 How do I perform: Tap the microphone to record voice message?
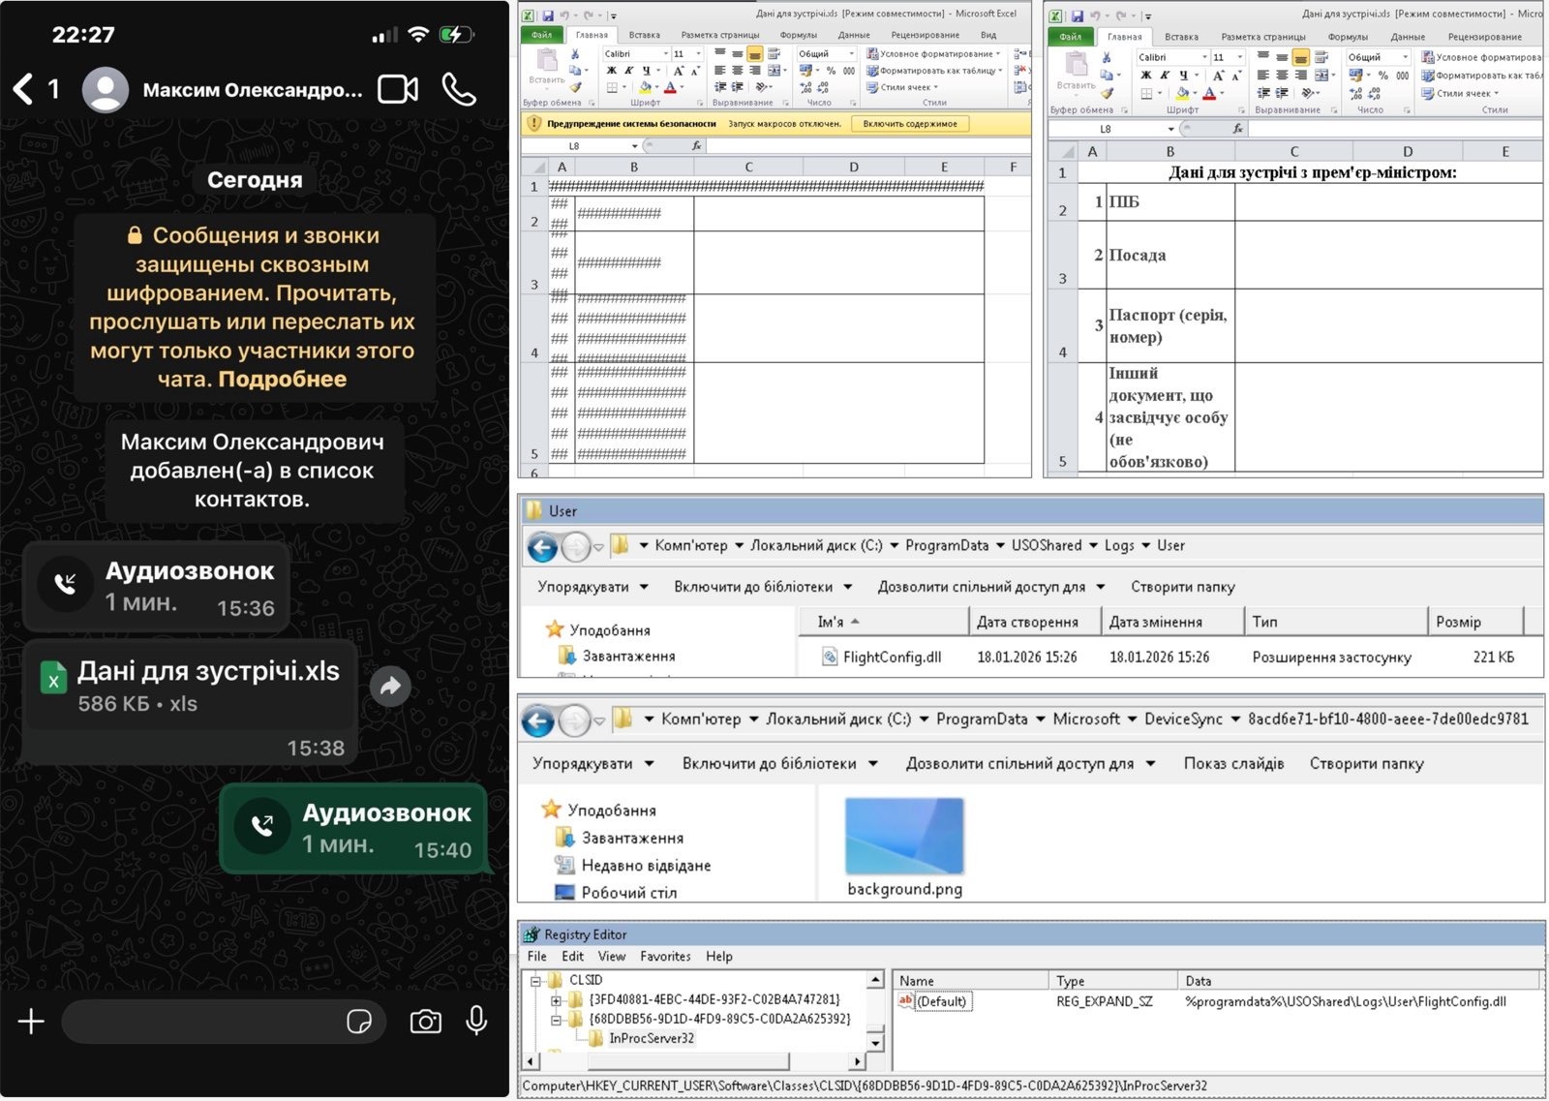[x=476, y=1021]
